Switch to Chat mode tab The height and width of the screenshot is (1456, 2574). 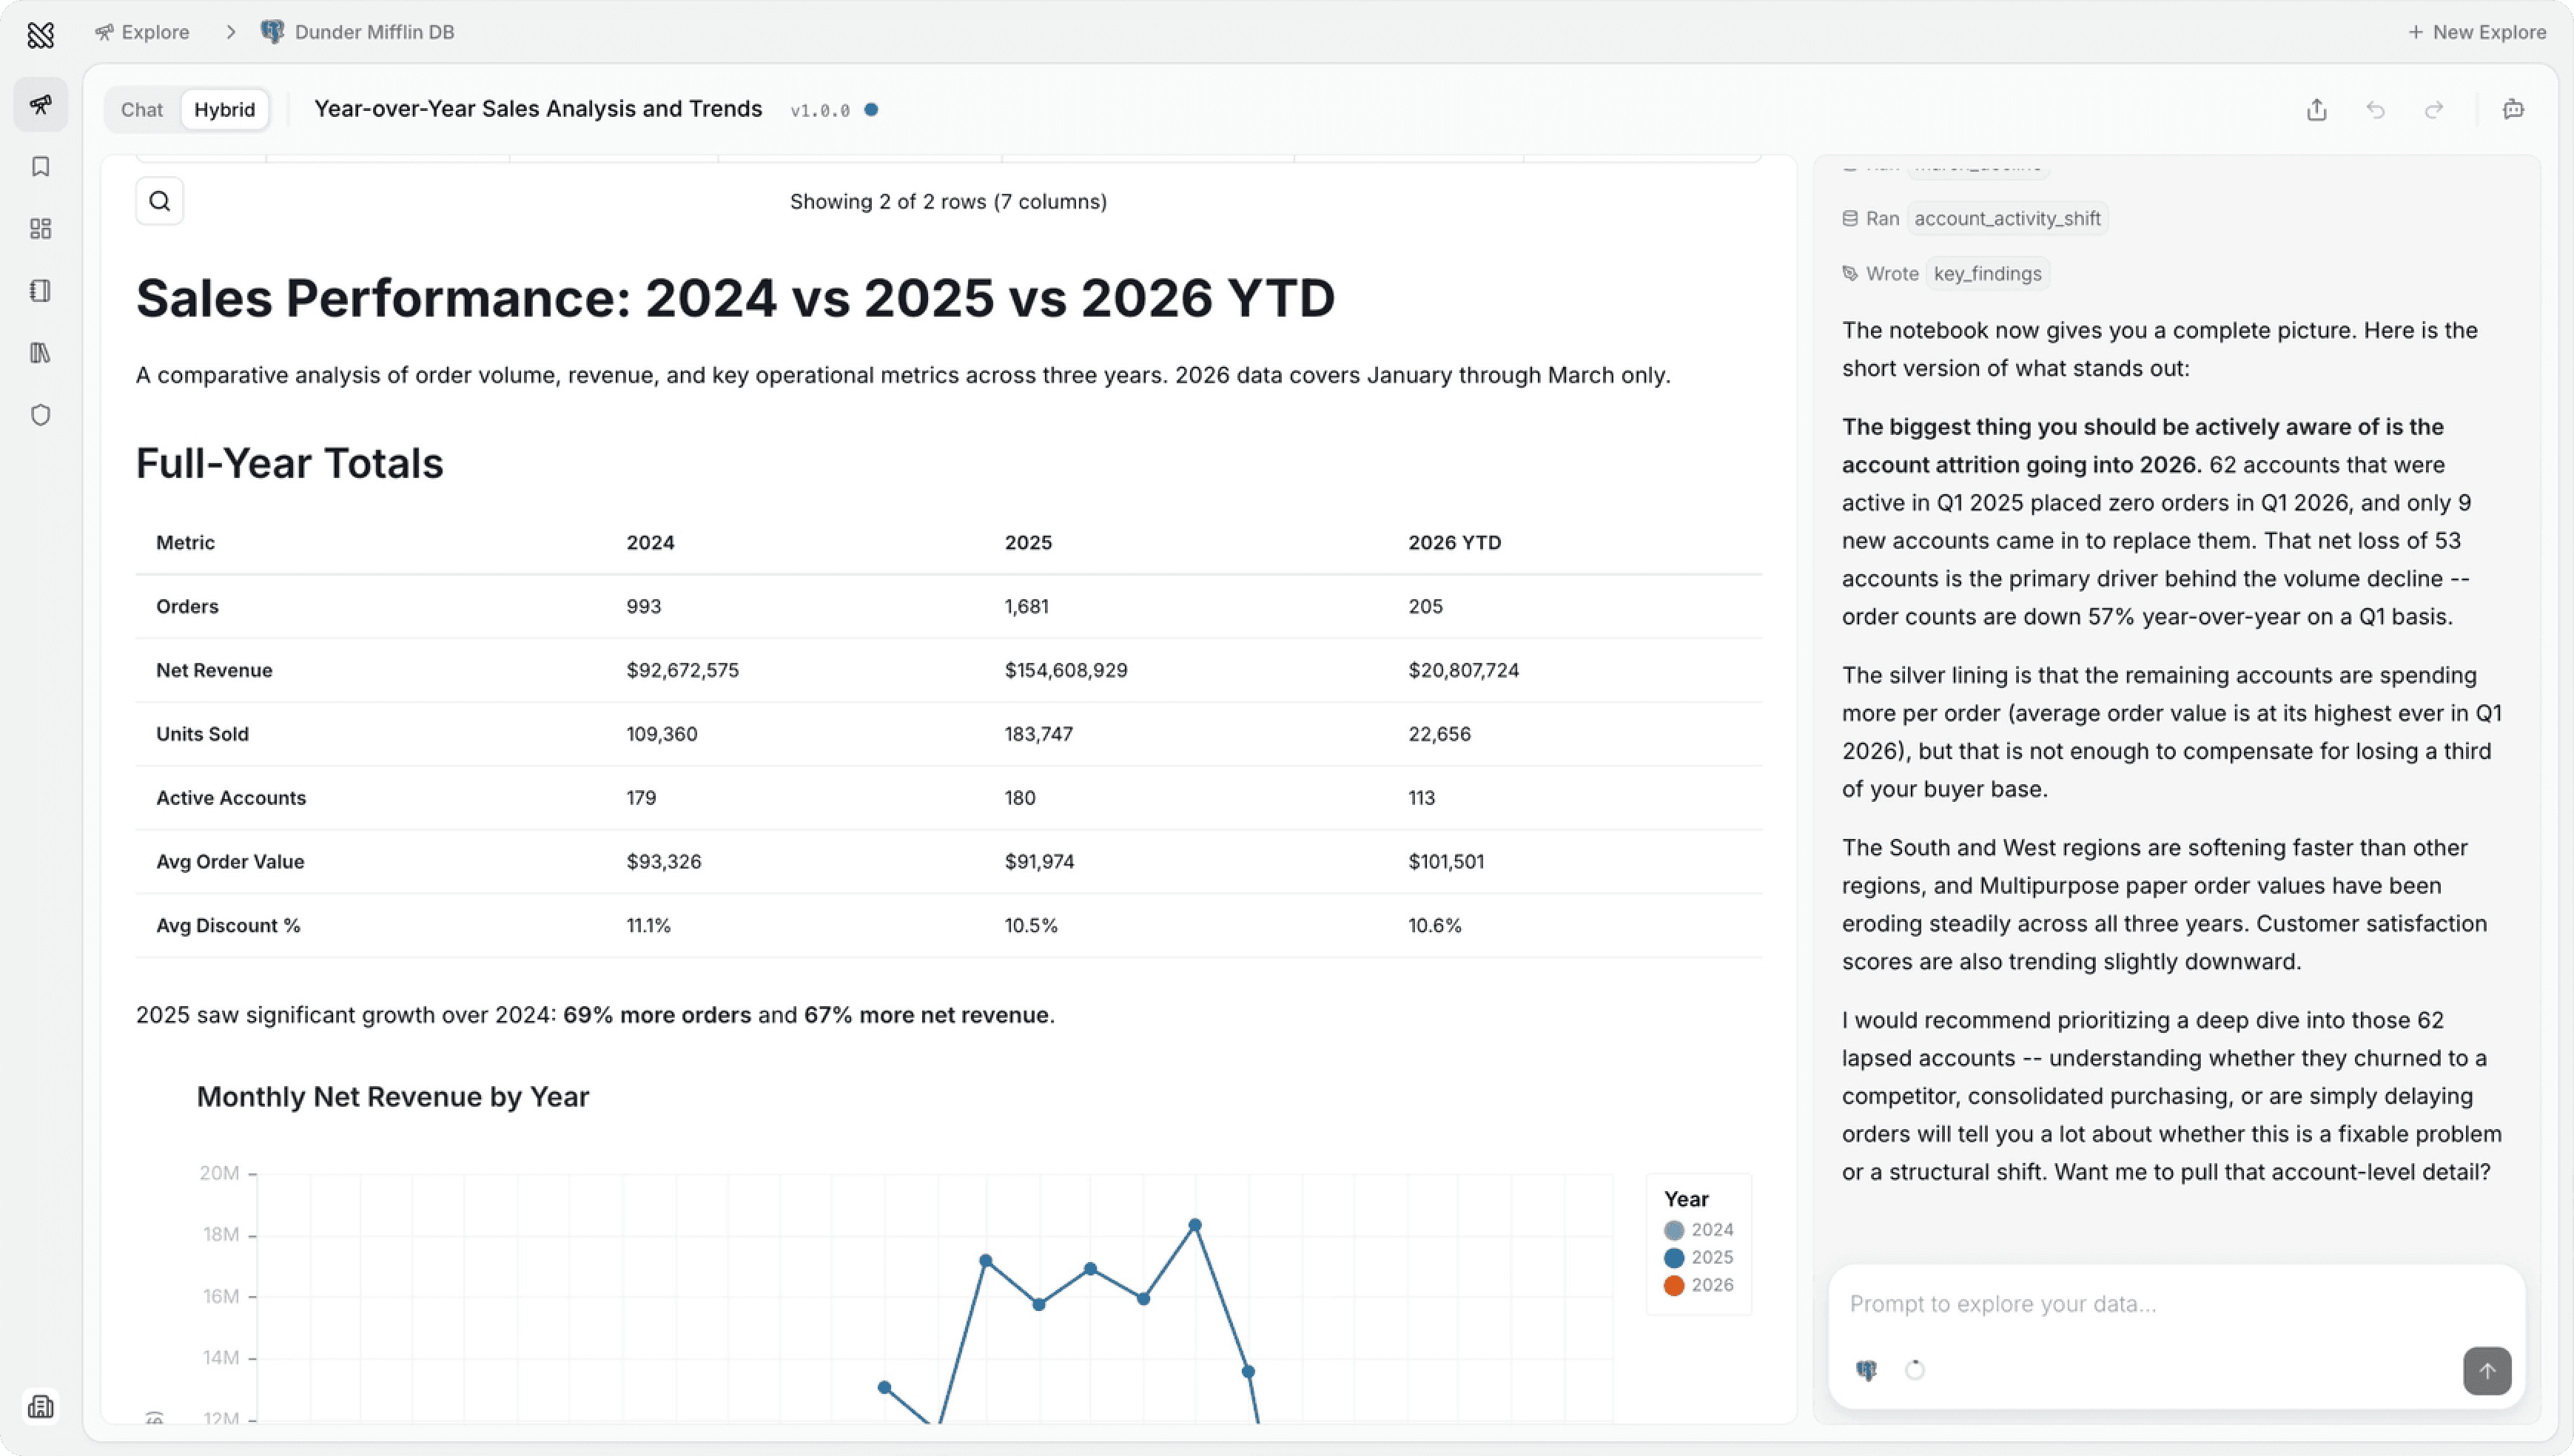tap(142, 110)
